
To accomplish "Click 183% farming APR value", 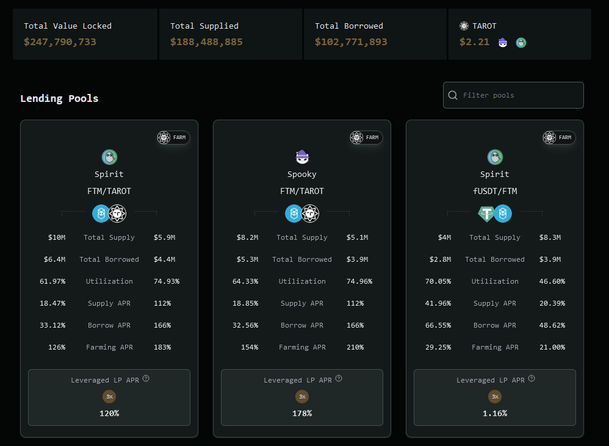I will click(162, 347).
